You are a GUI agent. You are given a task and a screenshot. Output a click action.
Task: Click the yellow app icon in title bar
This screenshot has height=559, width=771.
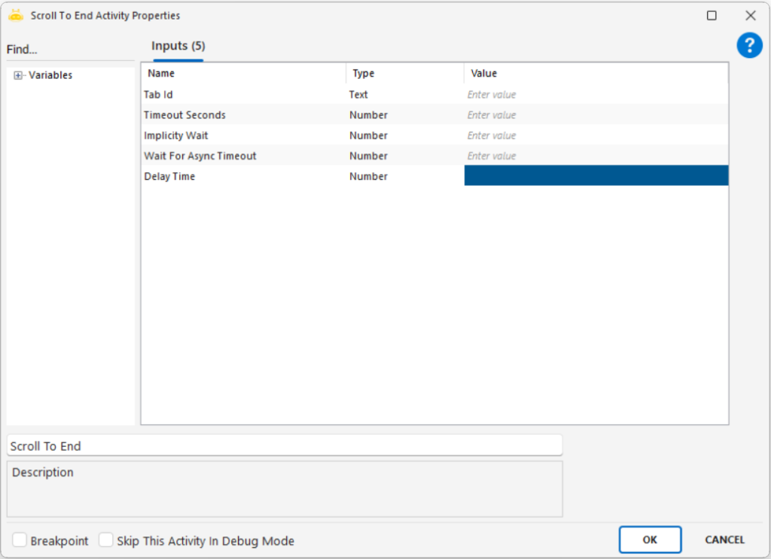pos(16,15)
